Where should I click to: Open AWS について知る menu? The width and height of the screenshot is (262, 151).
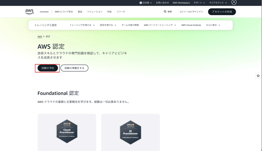tap(64, 12)
